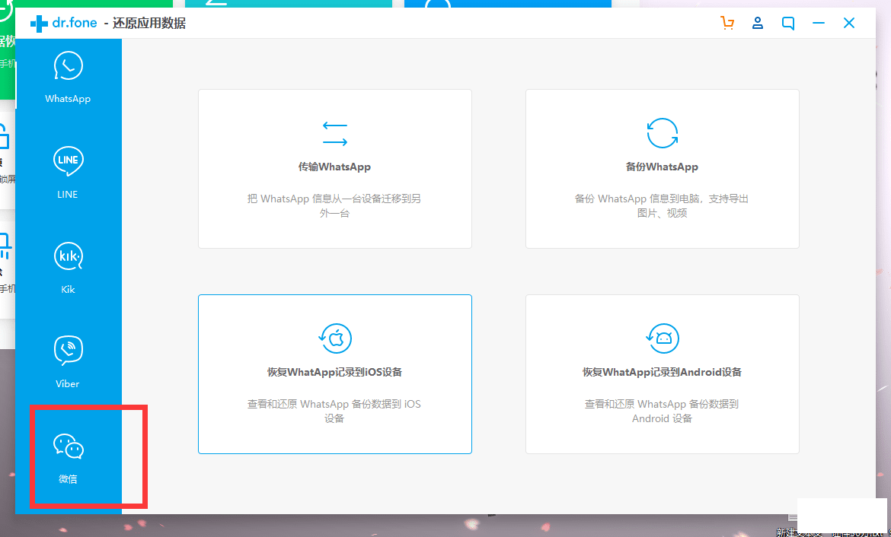Open the feedback chat bubble icon
The height and width of the screenshot is (537, 891).
788,24
